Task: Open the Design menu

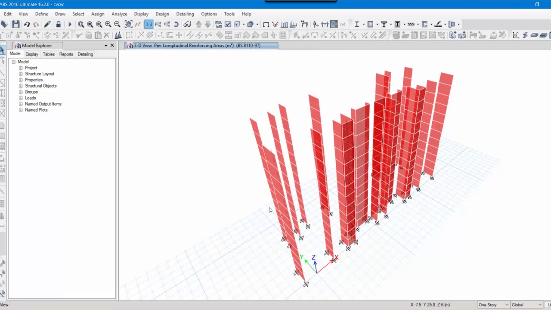Action: [x=162, y=14]
